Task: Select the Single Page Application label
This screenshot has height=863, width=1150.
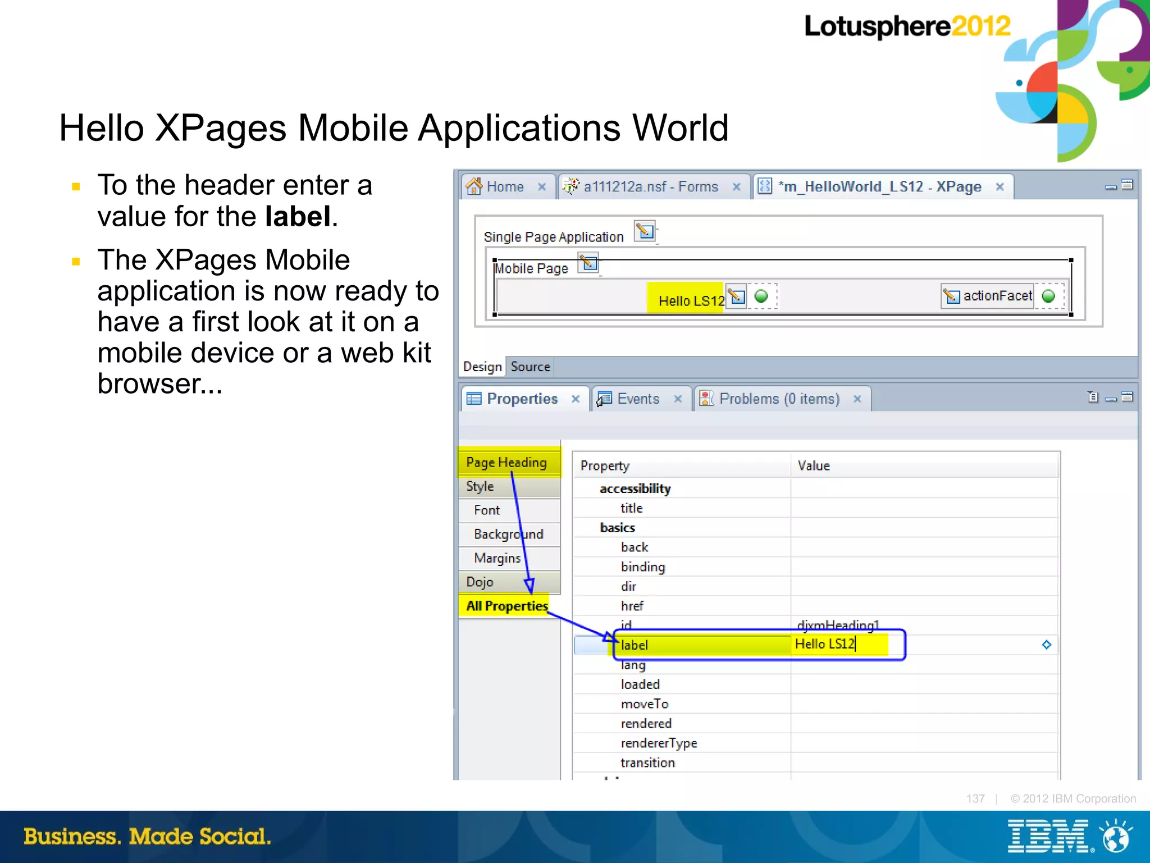Action: [554, 237]
